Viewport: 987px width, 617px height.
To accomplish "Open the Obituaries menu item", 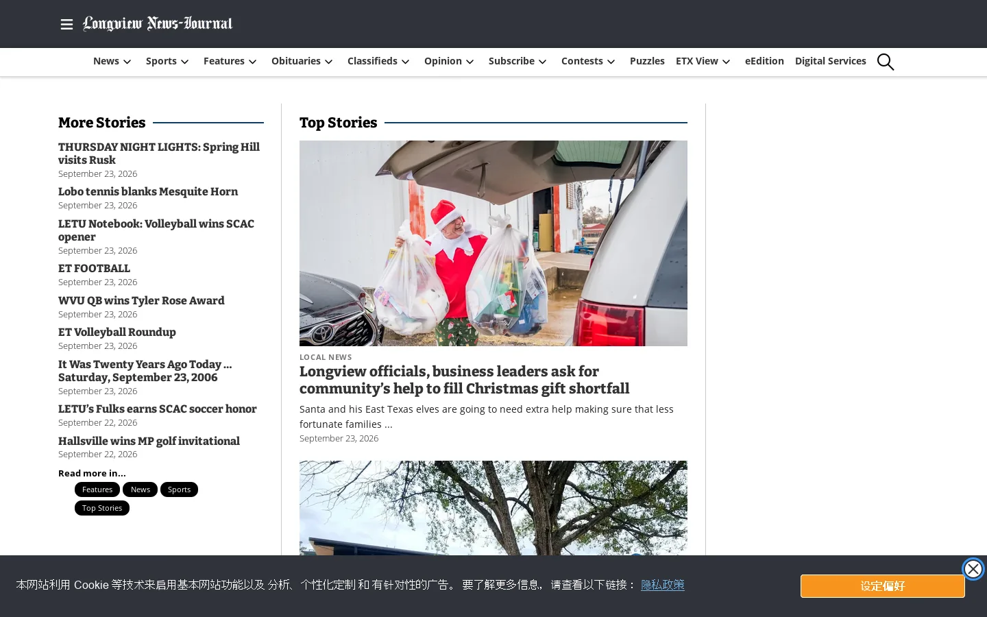I will coord(296,61).
